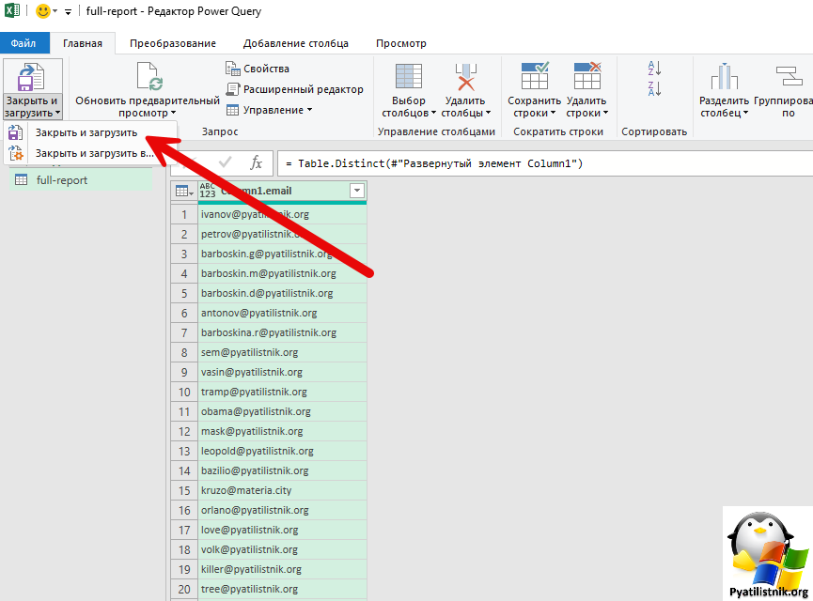Click the Выбор столбцов icon
Viewport: 813px width, 601px height.
click(x=409, y=77)
